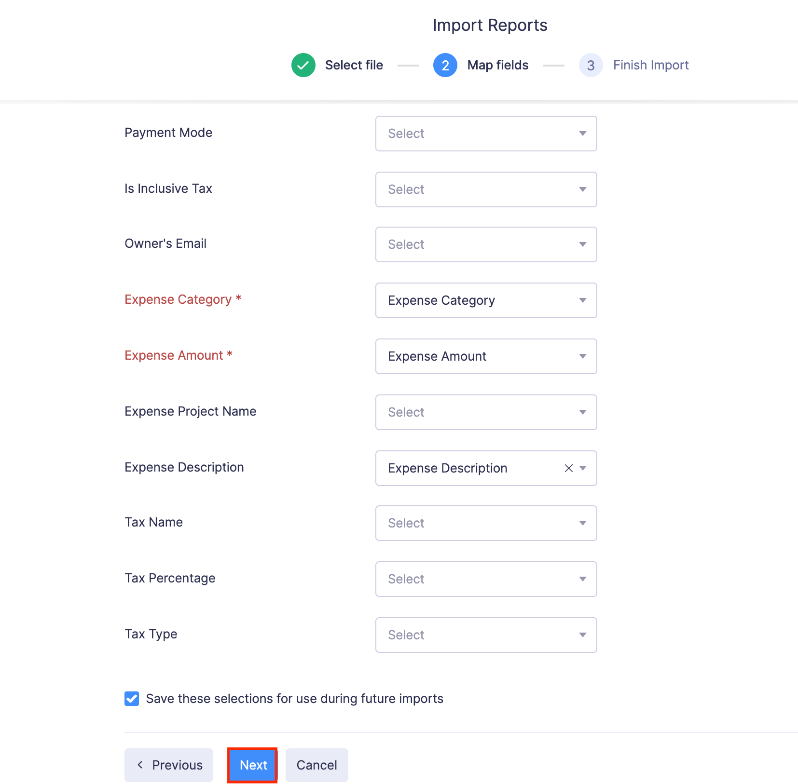798x784 pixels.
Task: Open the Expense Amount dropdown
Action: click(x=486, y=356)
